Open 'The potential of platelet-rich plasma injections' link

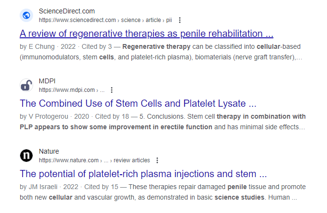click(143, 174)
